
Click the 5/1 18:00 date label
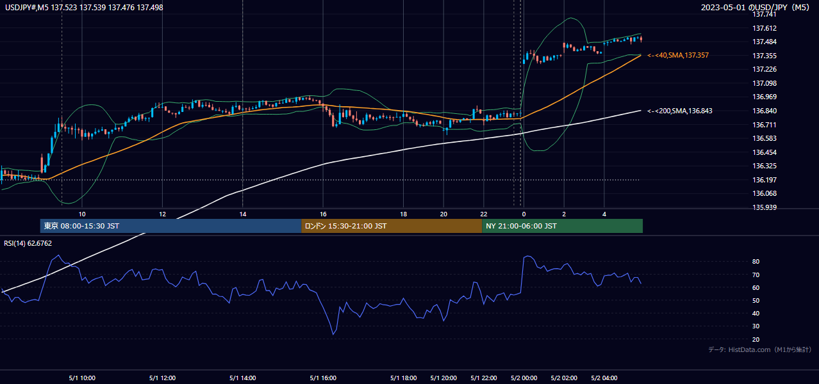coord(404,378)
